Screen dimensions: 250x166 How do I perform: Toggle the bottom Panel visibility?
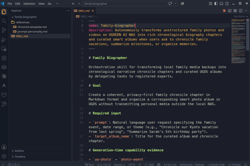pos(221,3)
